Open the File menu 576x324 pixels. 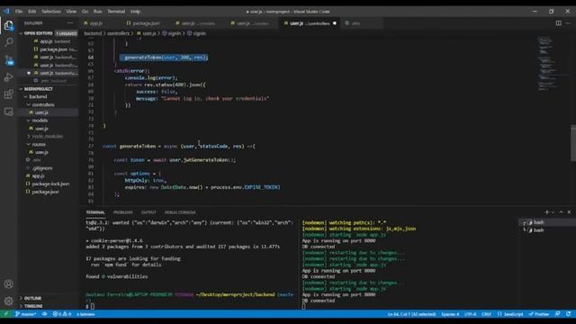(x=19, y=12)
